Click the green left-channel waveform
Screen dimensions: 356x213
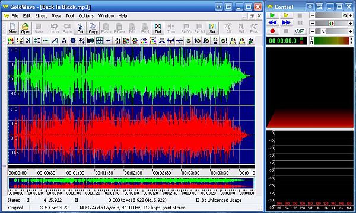click(x=131, y=76)
